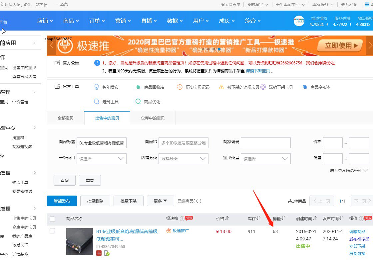Switch to 出售中的宝贝 tab

tap(107, 118)
